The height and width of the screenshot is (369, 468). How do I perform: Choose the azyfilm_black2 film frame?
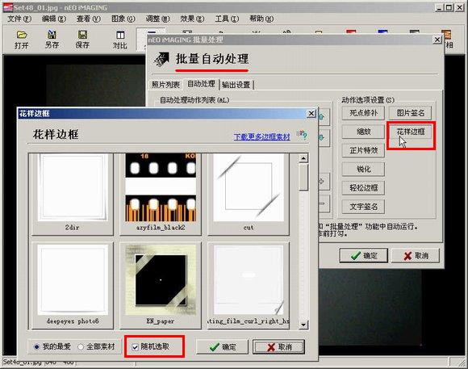[x=161, y=193]
